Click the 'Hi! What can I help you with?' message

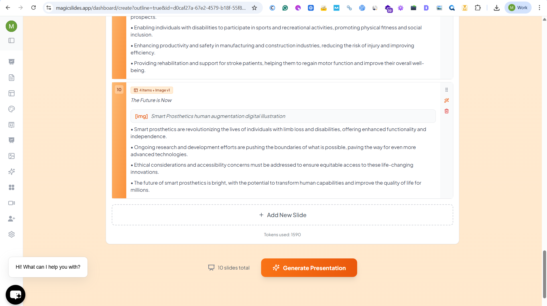pyautogui.click(x=48, y=267)
